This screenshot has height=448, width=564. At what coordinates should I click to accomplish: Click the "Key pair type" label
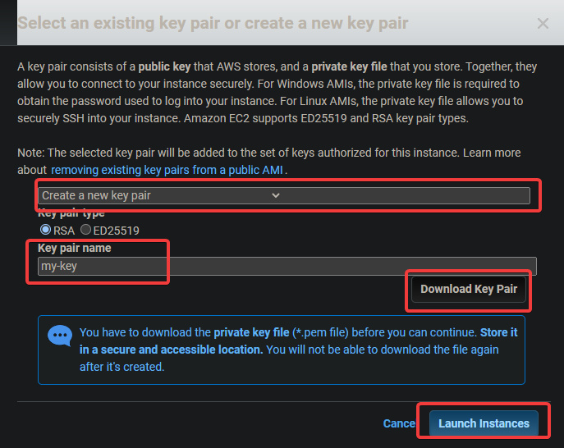coord(71,213)
